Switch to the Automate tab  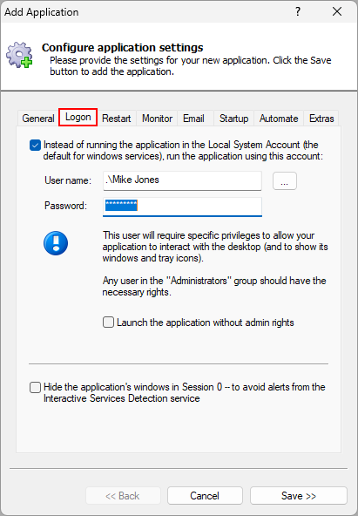click(279, 119)
